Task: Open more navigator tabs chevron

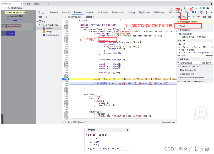Action: pos(46,17)
